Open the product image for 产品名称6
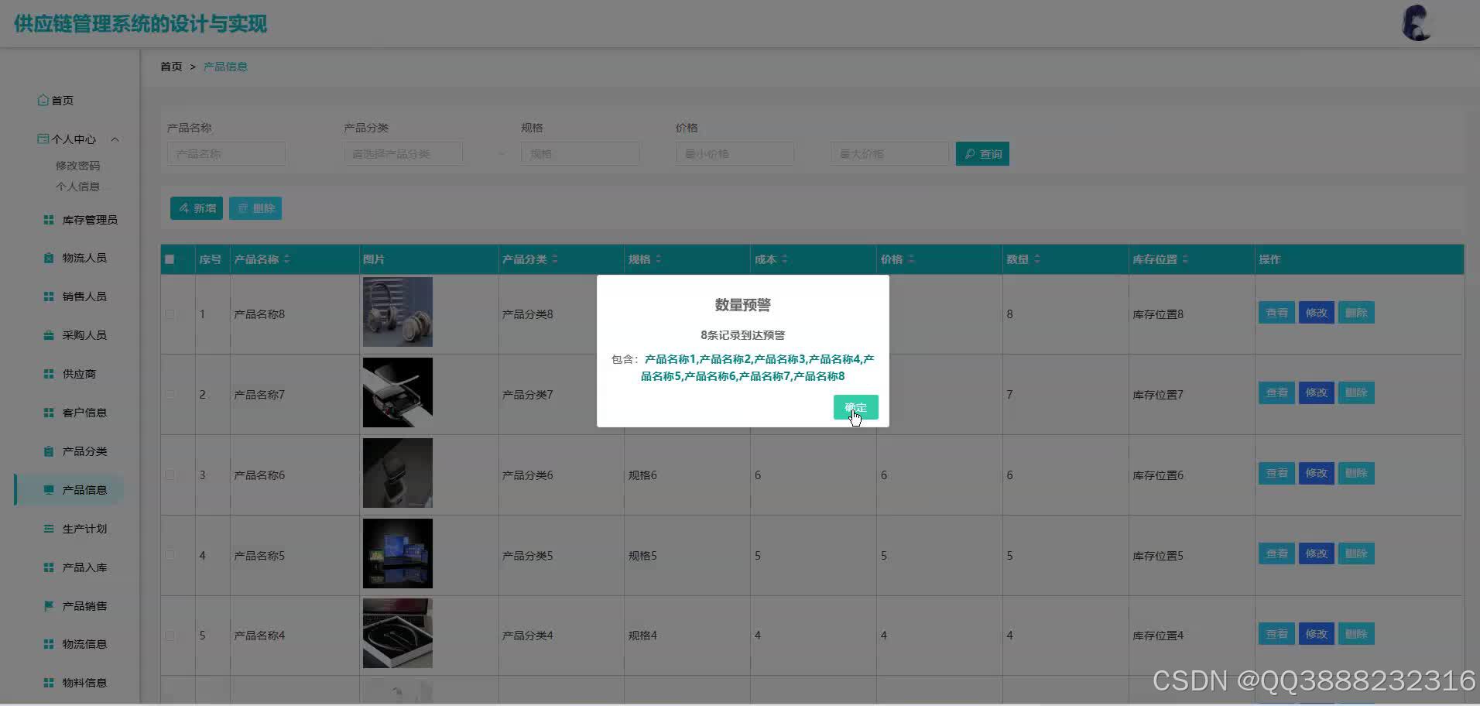The image size is (1480, 706). (x=398, y=473)
